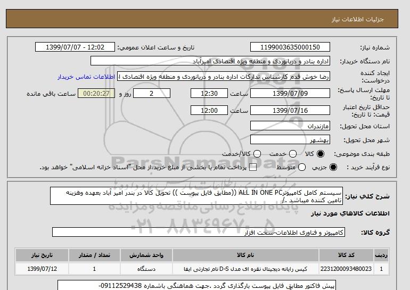Click the row number cell 1
This screenshot has height=290, width=410.
pos(381,269)
